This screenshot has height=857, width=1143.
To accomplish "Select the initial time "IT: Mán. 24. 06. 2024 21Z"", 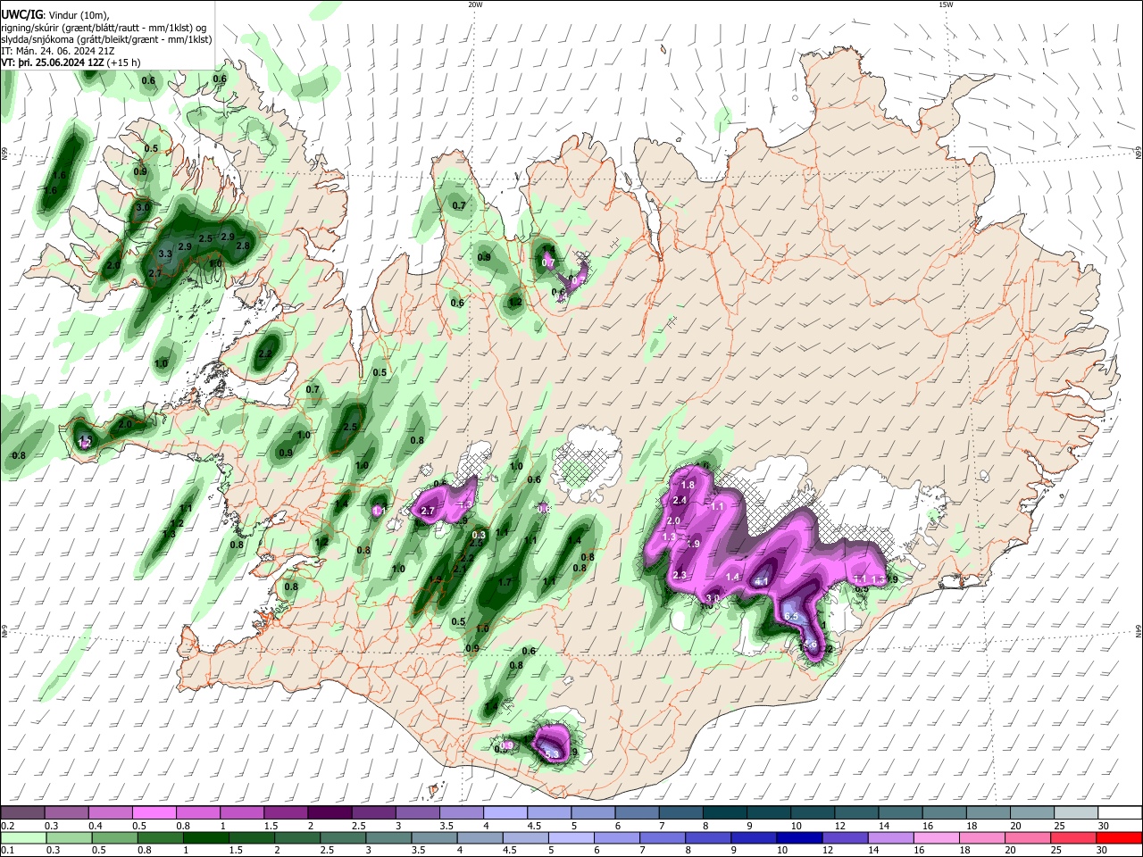I will click(58, 51).
